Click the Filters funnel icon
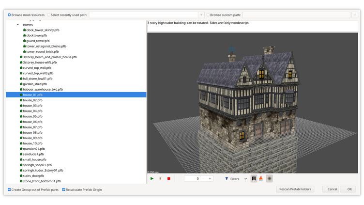364x205 pixels. pos(227,179)
